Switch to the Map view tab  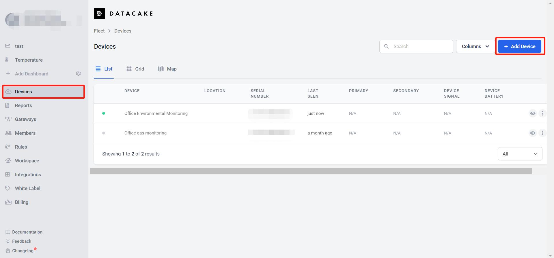click(x=167, y=69)
